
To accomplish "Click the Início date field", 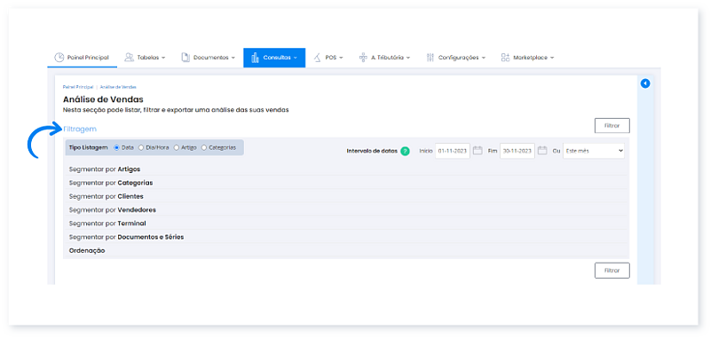I will (453, 151).
